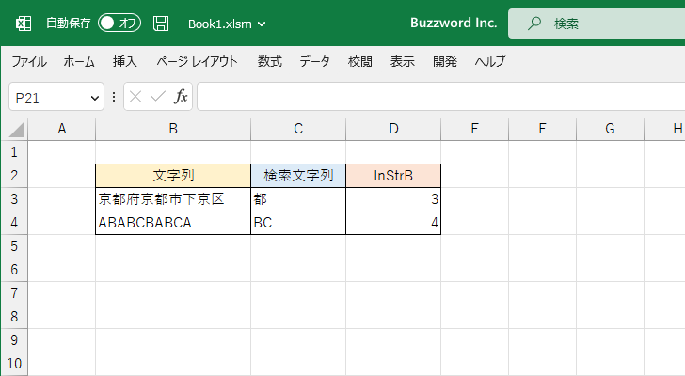
Task: Switch to the 表示 tab
Action: [x=403, y=61]
